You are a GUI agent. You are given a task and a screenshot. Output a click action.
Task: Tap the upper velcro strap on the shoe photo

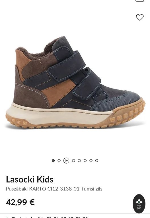point(67,65)
